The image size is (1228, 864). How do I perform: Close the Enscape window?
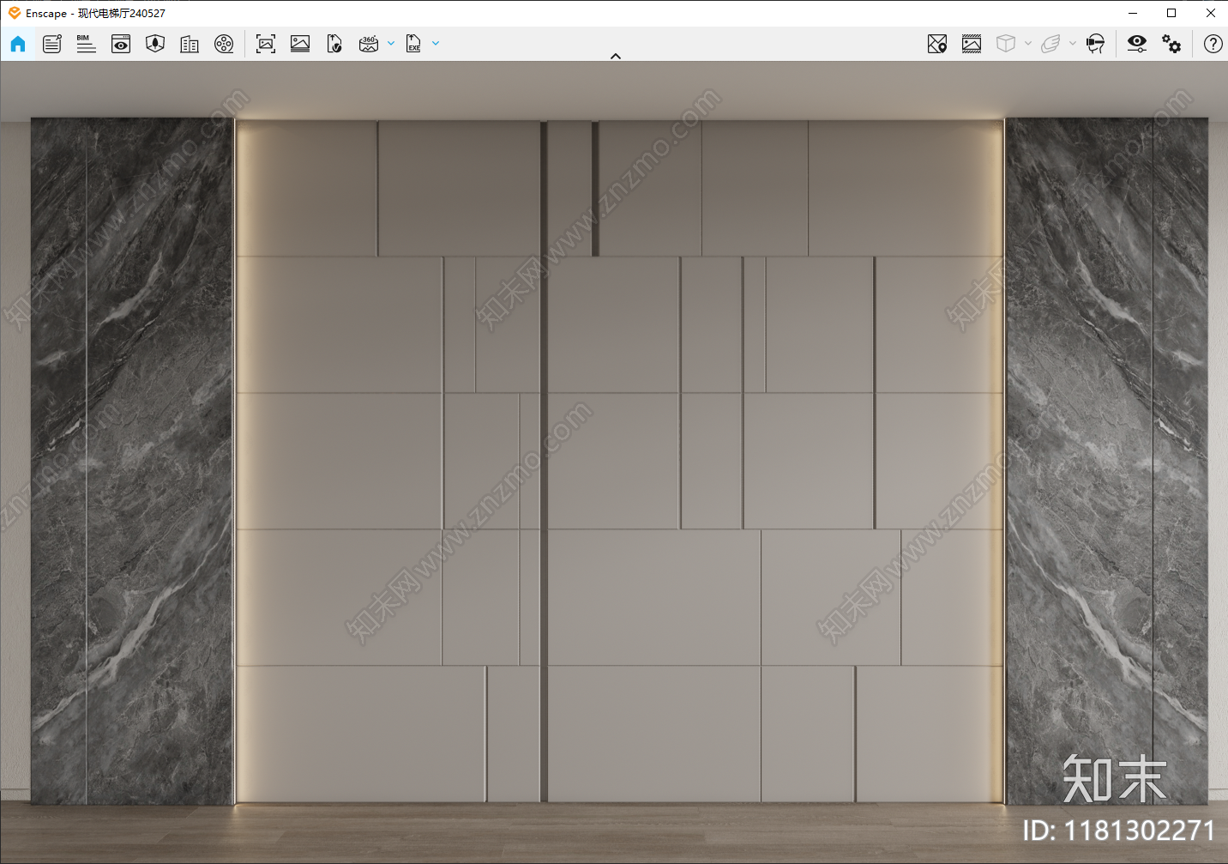pos(1210,13)
